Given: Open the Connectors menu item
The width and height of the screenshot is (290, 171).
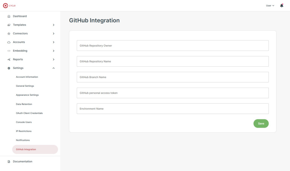Looking at the screenshot, I should pyautogui.click(x=20, y=33).
